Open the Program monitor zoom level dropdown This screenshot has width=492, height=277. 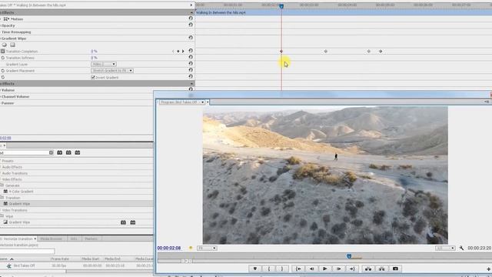[x=207, y=248]
